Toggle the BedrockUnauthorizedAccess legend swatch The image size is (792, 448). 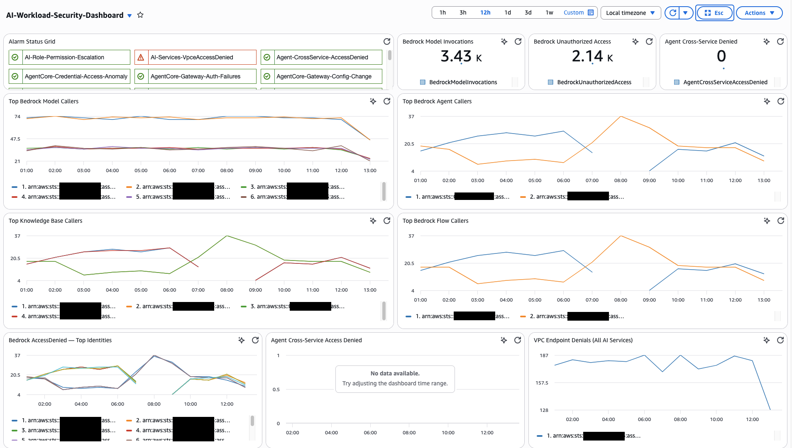coord(550,82)
